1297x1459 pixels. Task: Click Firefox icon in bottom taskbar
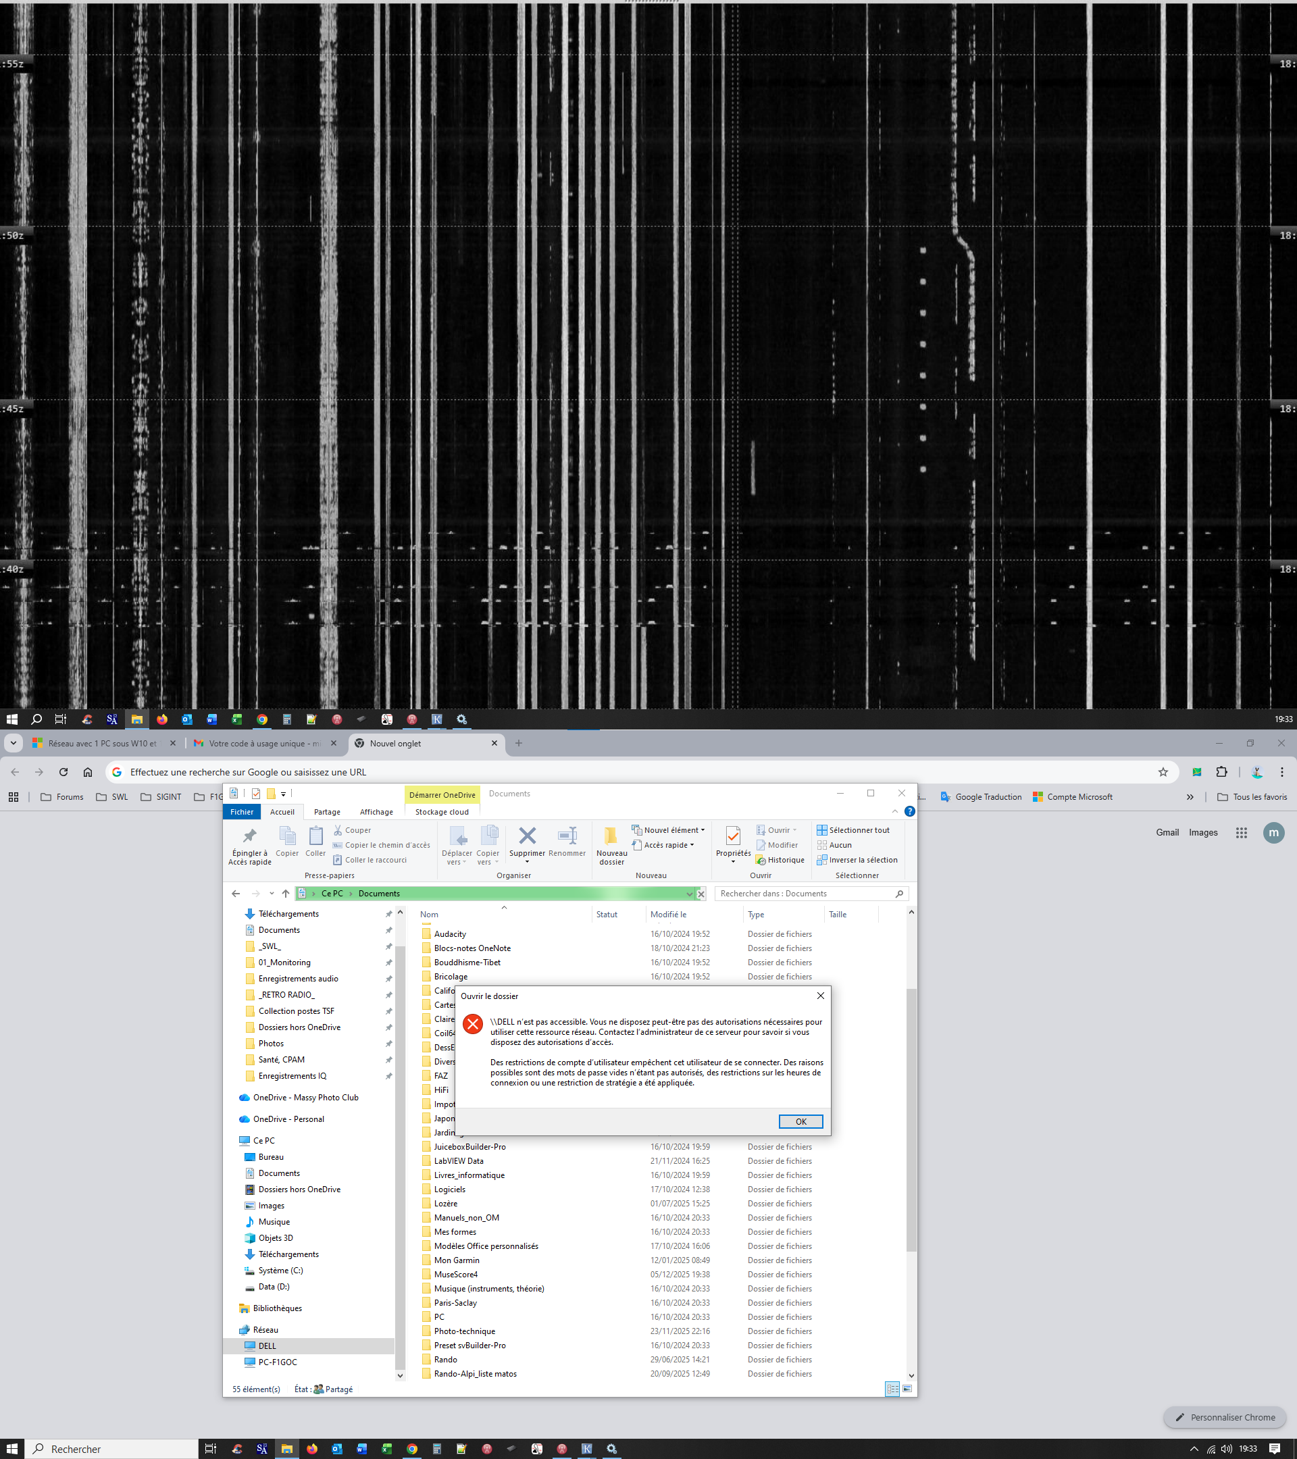coord(312,1448)
